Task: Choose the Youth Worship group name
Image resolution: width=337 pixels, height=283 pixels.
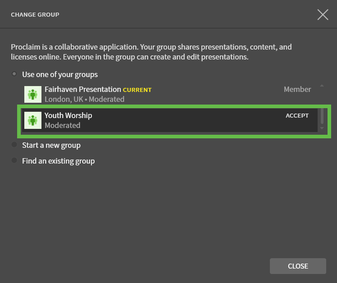Action: pyautogui.click(x=68, y=115)
